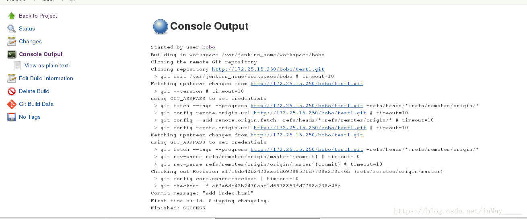Click the View as plain text document icon
527x219 pixels.
(x=17, y=65)
